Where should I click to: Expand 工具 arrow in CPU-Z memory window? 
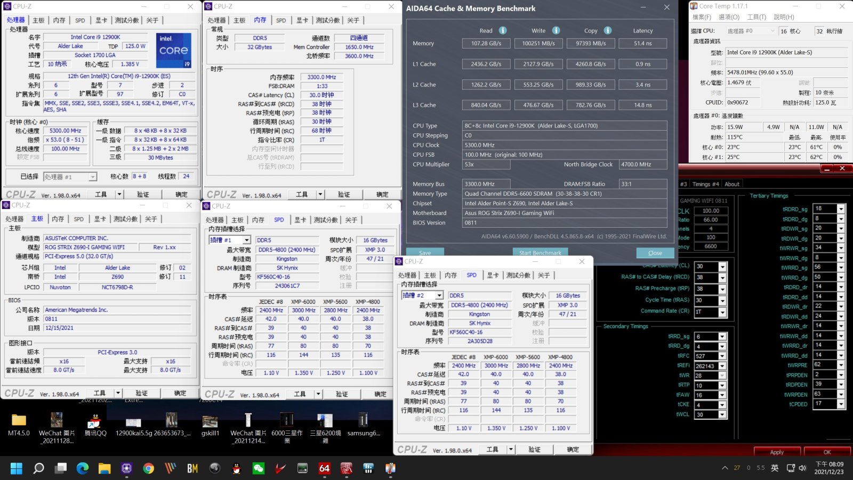point(320,194)
